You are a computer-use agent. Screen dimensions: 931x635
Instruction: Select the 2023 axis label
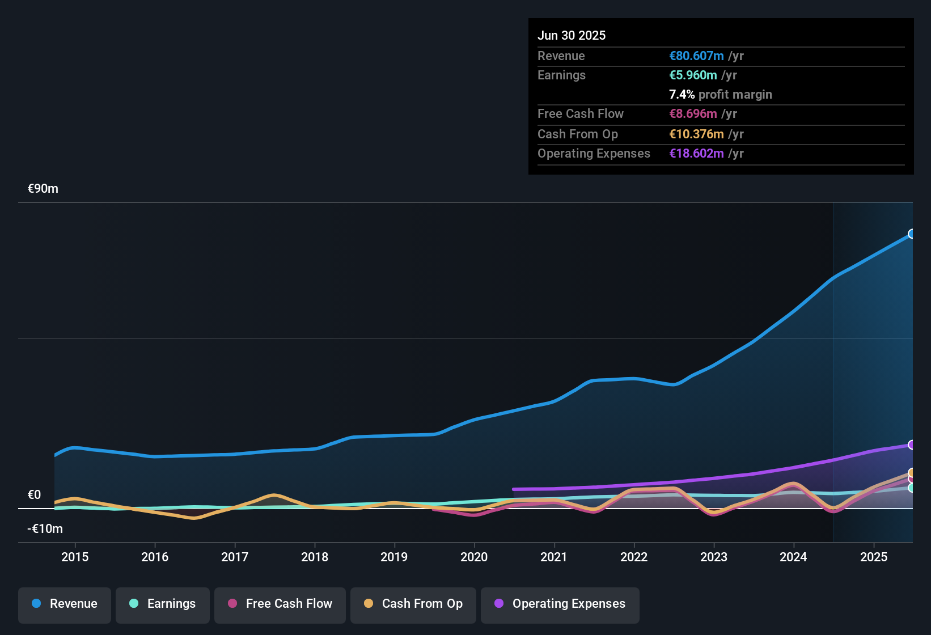714,557
